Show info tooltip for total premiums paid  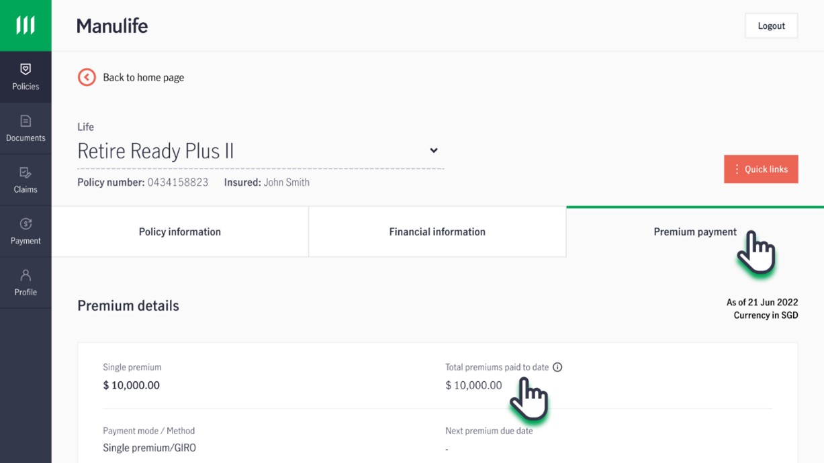pos(557,367)
